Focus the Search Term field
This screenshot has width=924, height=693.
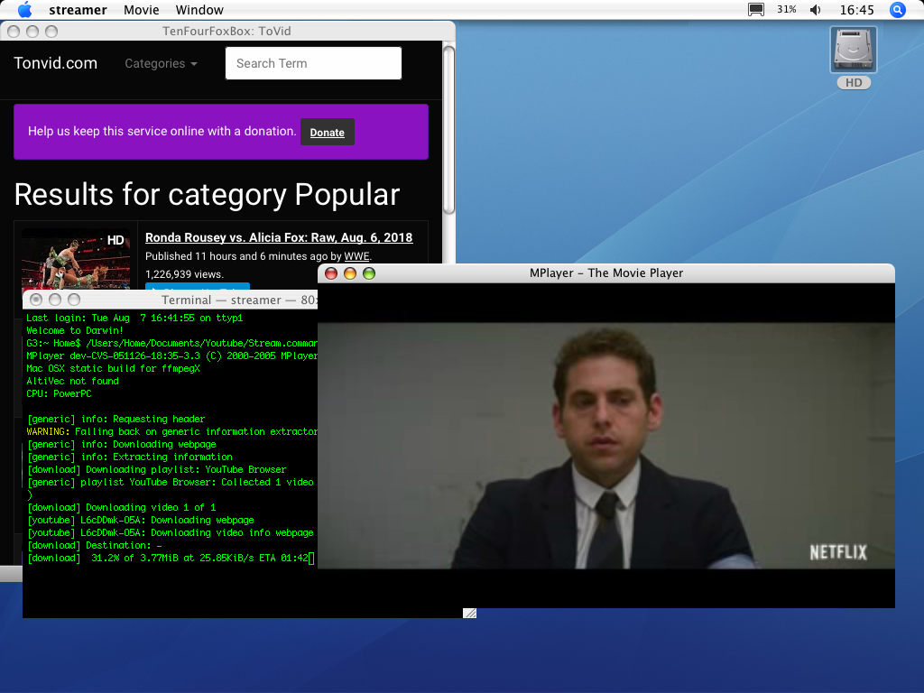313,63
